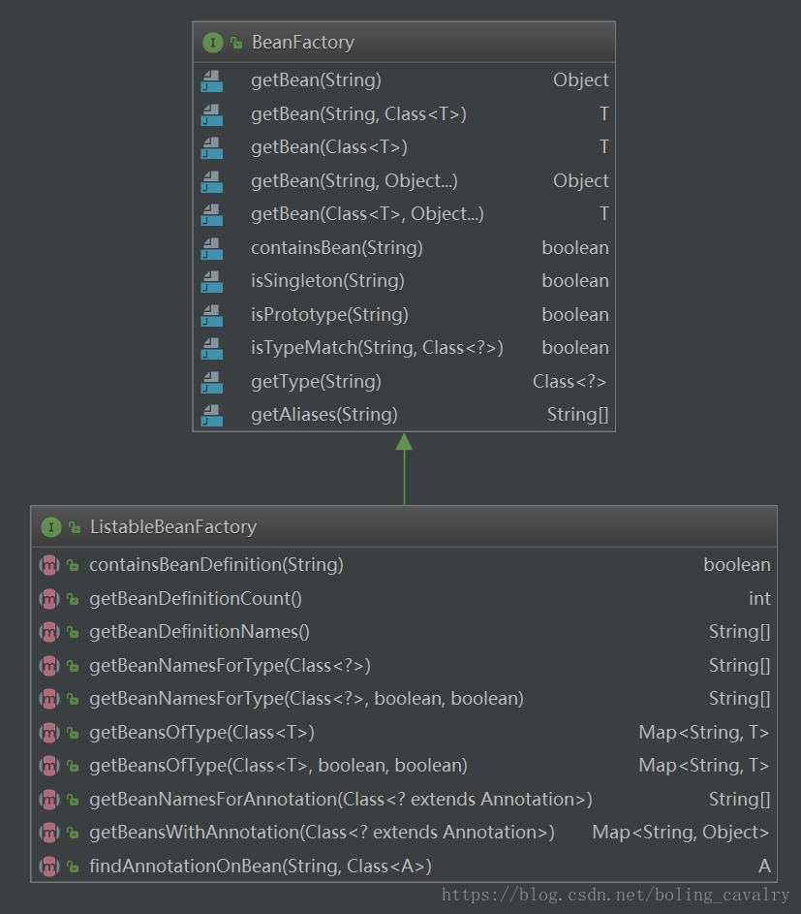
Task: Click the public visibility icon beside getBeanDefinitionNames()
Action: [73, 633]
